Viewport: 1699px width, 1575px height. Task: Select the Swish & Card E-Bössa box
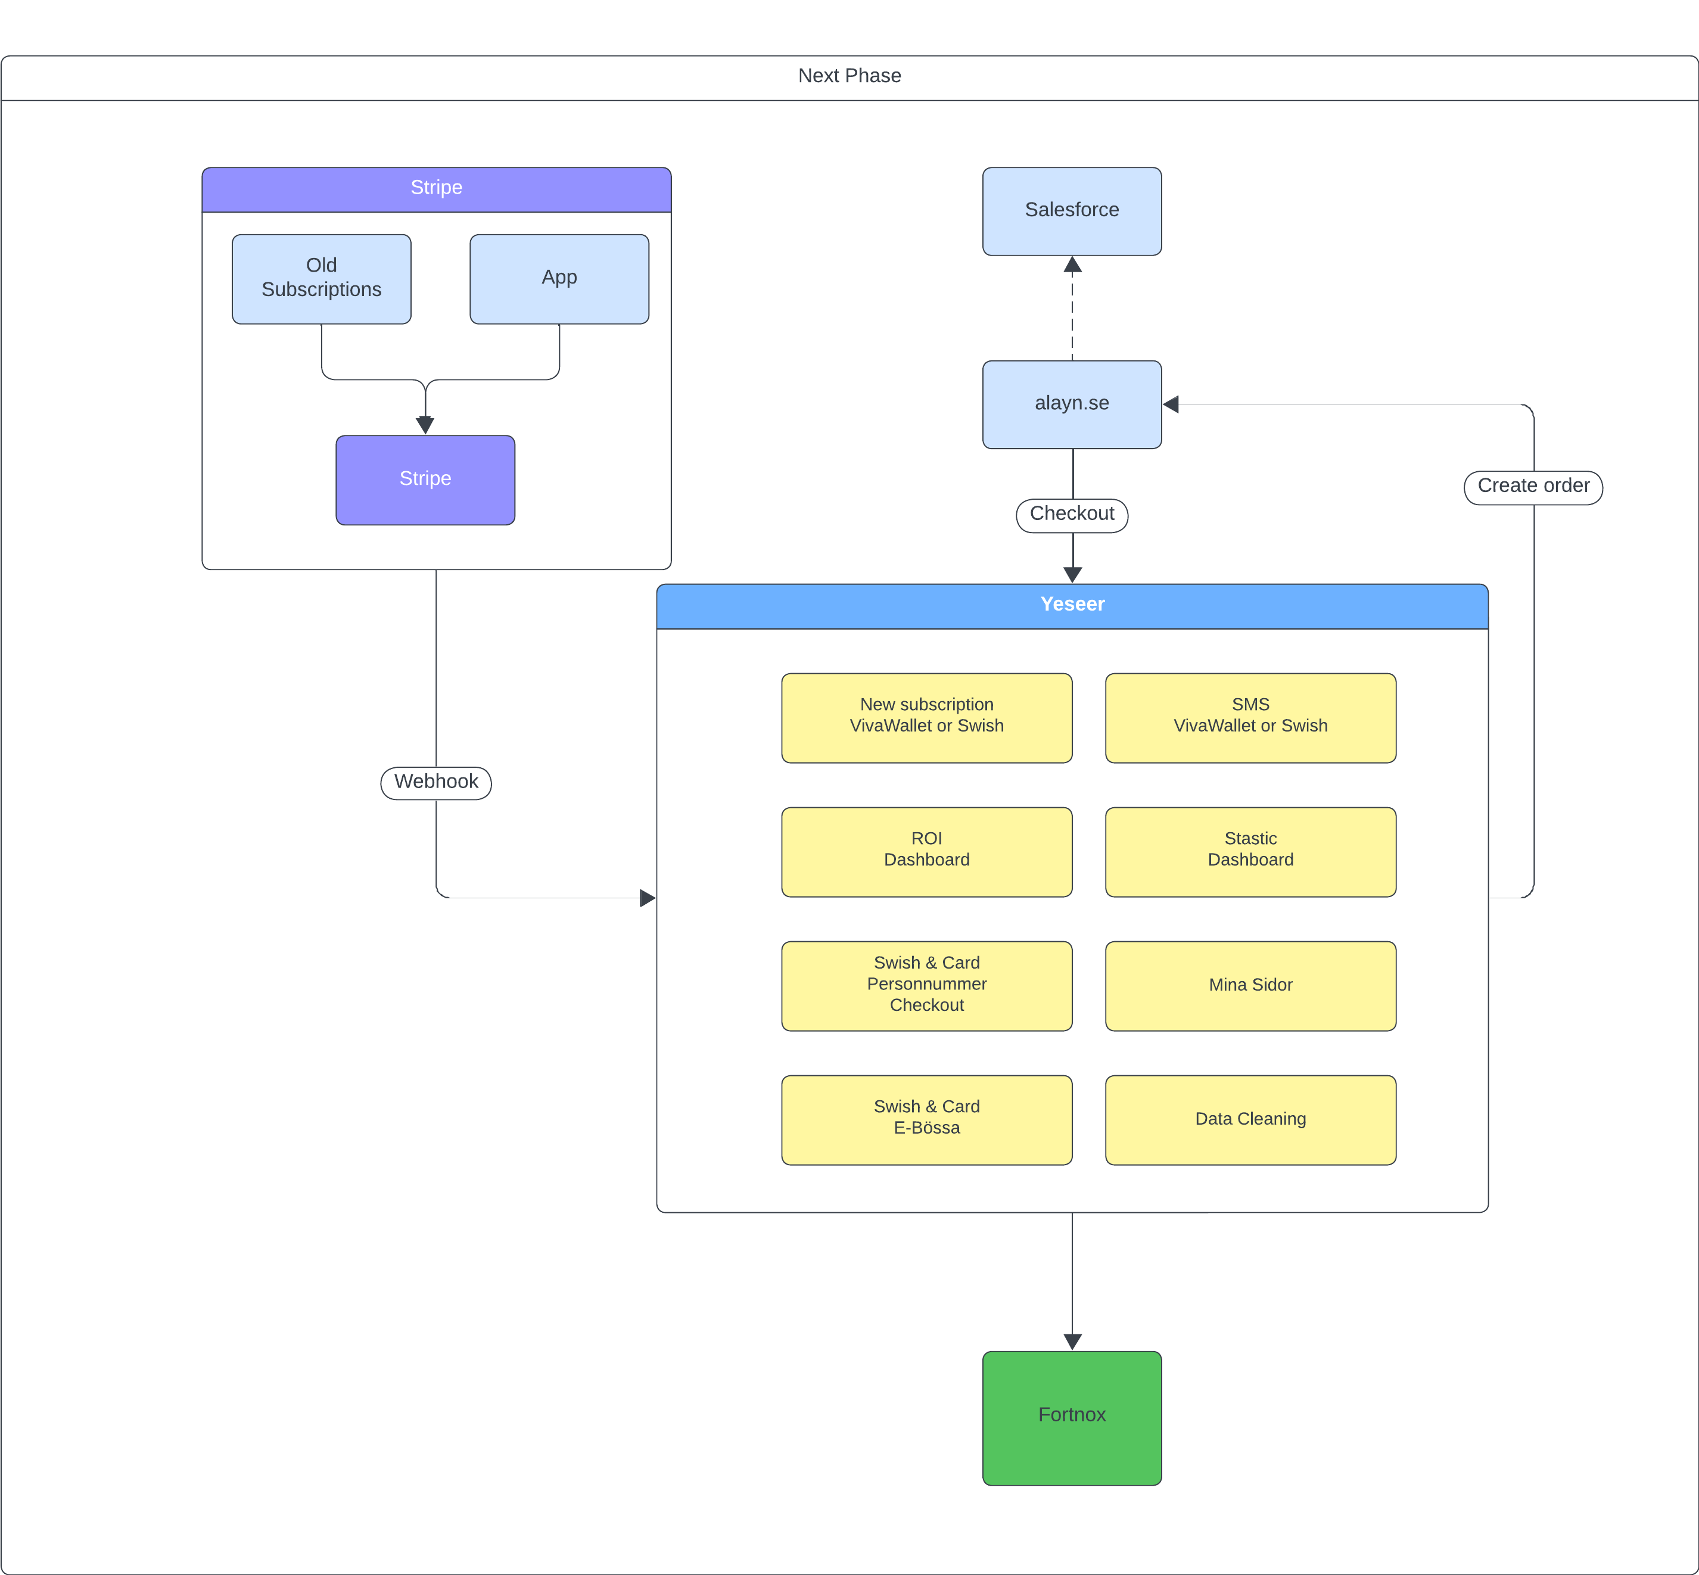[x=927, y=1120]
